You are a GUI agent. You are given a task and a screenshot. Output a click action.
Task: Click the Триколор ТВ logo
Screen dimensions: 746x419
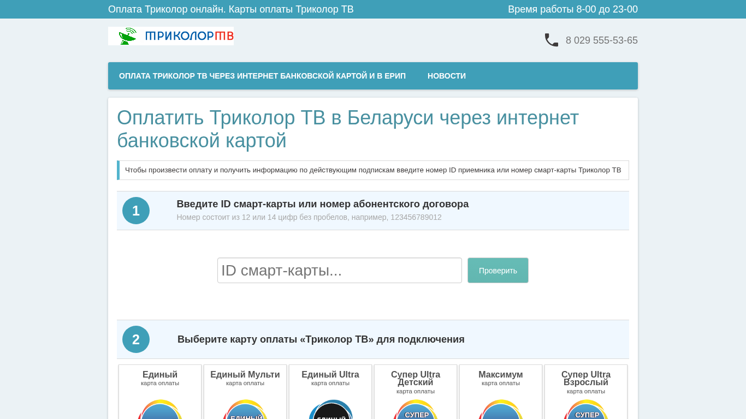coord(171,36)
